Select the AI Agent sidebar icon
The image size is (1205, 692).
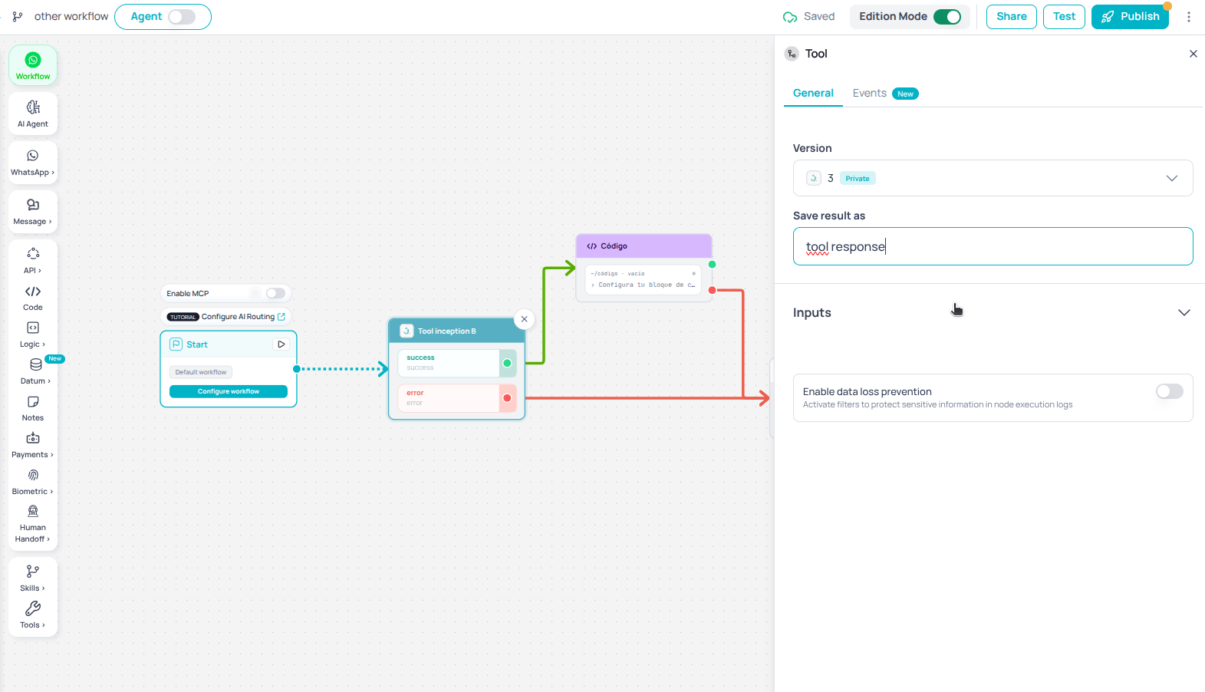33,114
